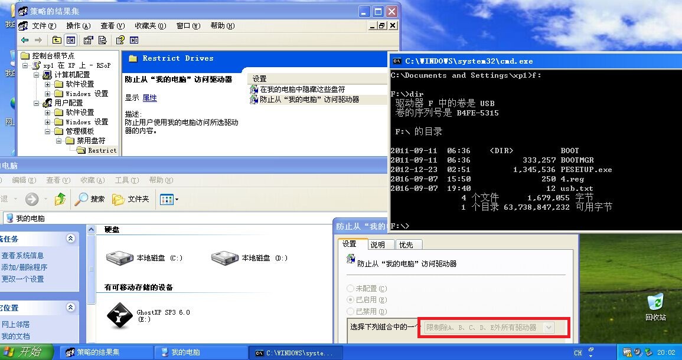Open Search in My Computer toolbar

(90, 199)
